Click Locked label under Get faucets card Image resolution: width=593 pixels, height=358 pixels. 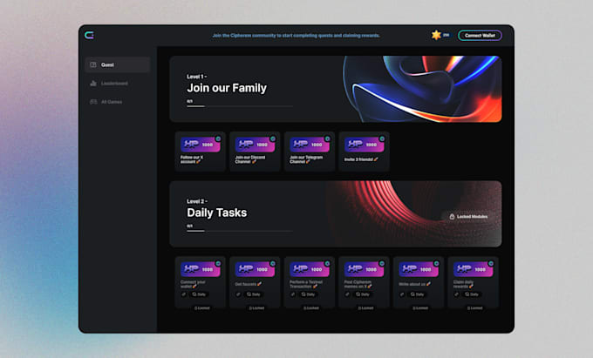(256, 308)
